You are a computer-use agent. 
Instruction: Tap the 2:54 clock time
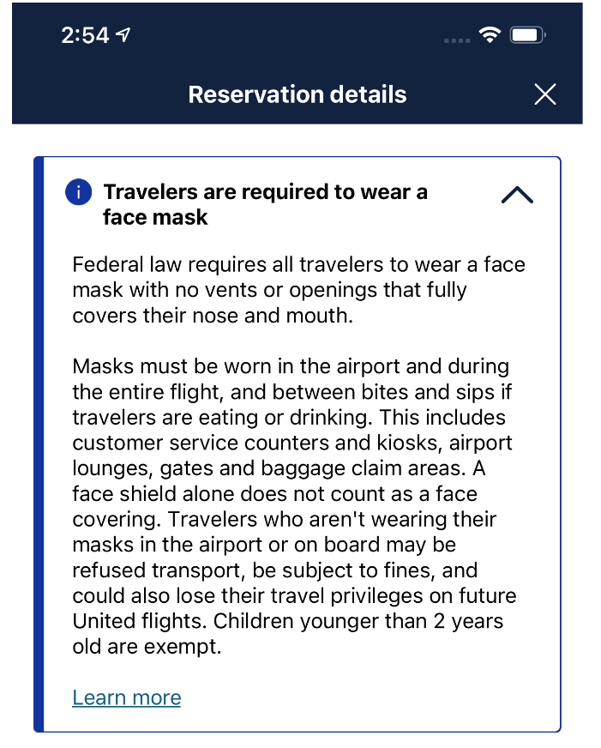click(86, 35)
